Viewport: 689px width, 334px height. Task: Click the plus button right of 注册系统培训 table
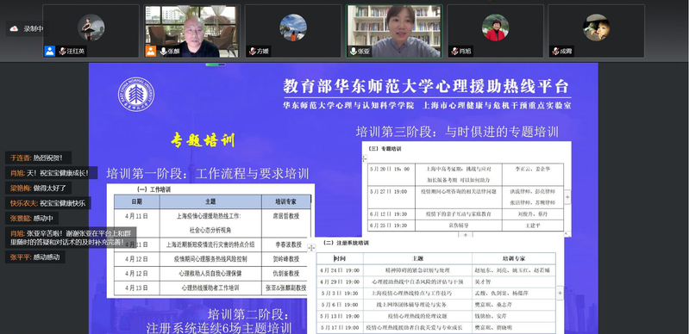click(x=560, y=293)
